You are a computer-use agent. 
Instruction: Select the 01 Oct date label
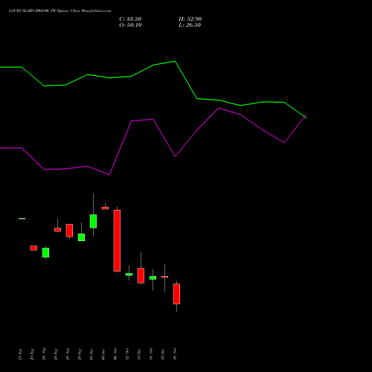[x=92, y=354]
